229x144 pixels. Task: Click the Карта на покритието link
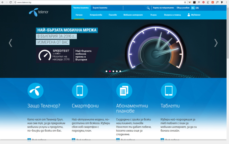(161, 8)
